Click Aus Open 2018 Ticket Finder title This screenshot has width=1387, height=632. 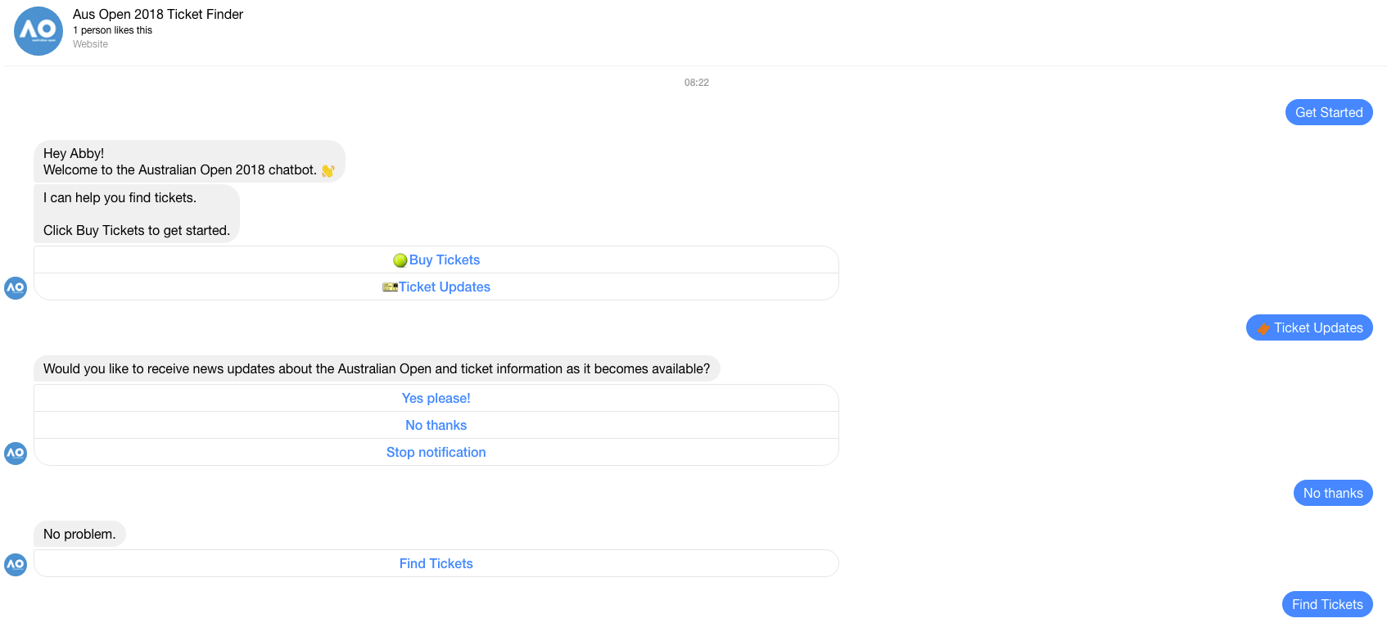158,14
